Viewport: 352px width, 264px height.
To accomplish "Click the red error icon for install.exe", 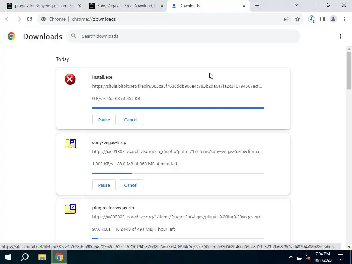I will [70, 79].
